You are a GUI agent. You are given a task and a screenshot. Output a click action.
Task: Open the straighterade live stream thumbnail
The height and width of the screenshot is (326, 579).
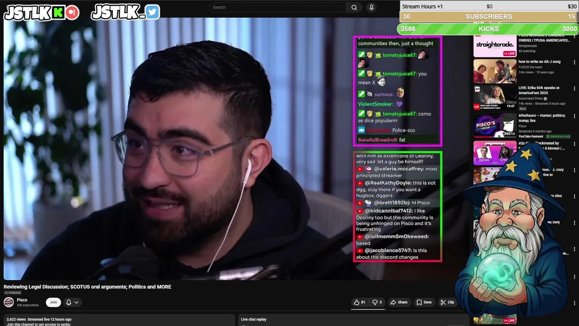[495, 46]
